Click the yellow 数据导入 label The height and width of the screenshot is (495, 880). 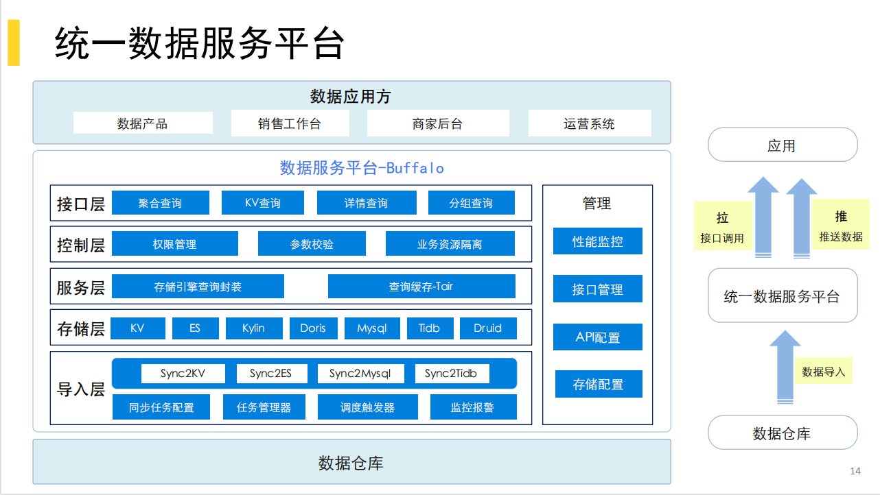pos(824,371)
